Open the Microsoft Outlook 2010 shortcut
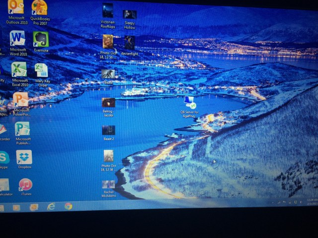 (15, 8)
